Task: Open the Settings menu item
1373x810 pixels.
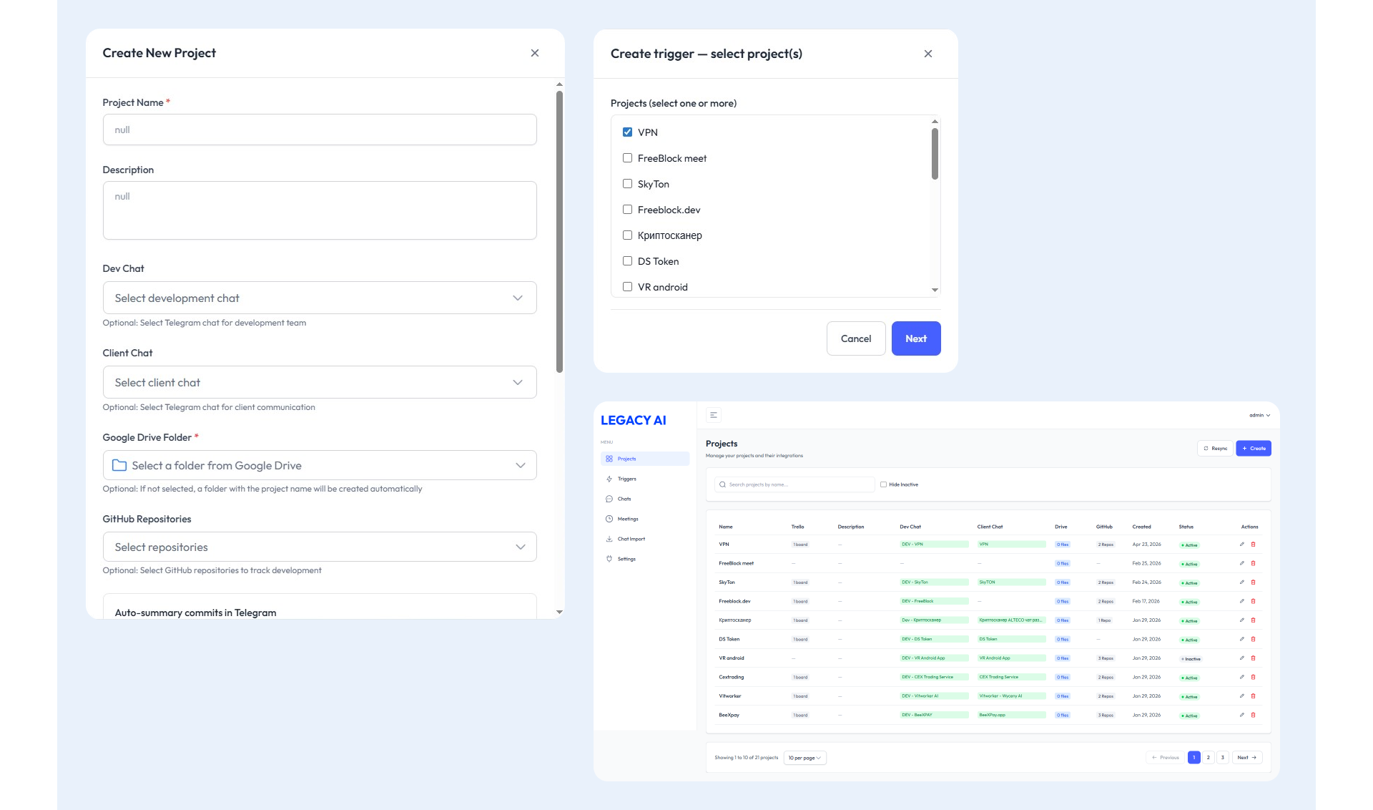Action: [x=645, y=559]
